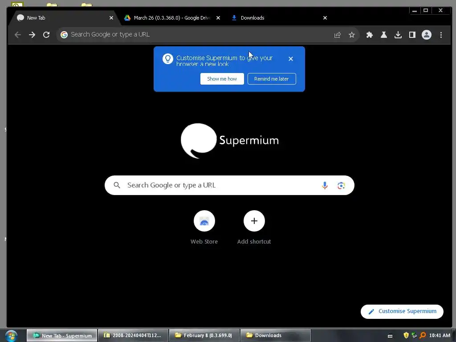Click the Customise Supermium button
The image size is (456, 342).
point(402,311)
